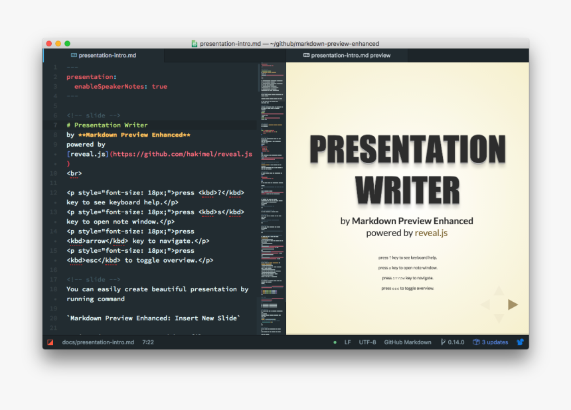
Task: Open the reveal.js link in the preview
Action: [431, 233]
